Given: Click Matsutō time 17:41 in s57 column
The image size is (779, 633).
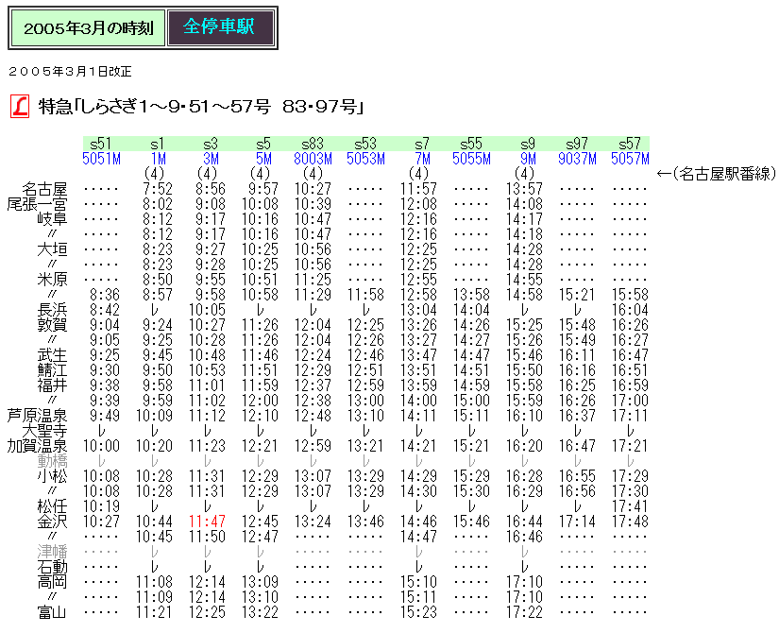Looking at the screenshot, I should 630,506.
